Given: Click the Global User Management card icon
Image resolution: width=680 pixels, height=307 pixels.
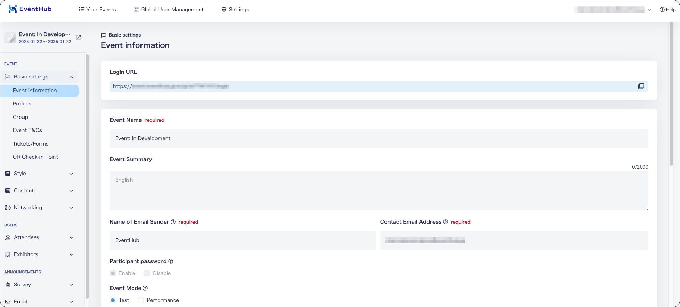Looking at the screenshot, I should coord(137,10).
